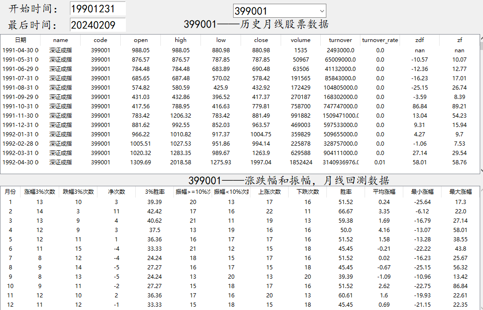Viewport: 483px width, 310px height.
Task: Select the row dated 1991-06-29
Action: click(x=240, y=69)
